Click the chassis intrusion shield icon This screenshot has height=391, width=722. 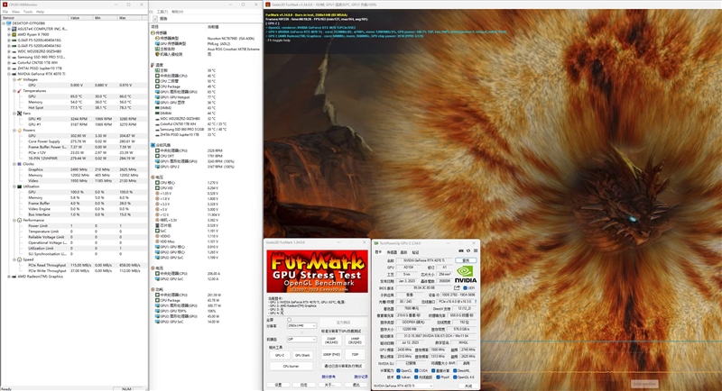point(157,54)
